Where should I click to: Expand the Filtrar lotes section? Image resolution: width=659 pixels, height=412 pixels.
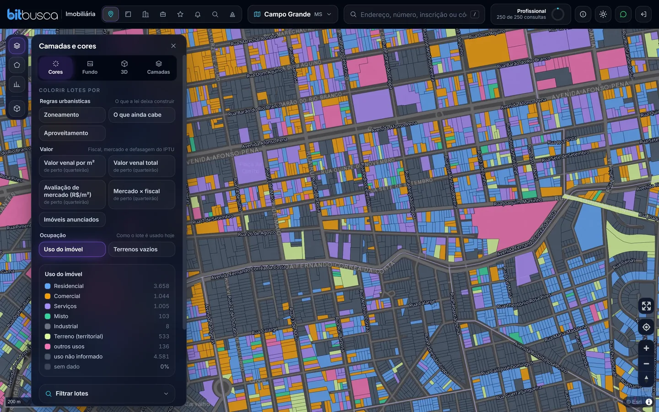tap(107, 394)
